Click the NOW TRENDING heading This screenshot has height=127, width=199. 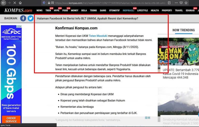point(184,30)
